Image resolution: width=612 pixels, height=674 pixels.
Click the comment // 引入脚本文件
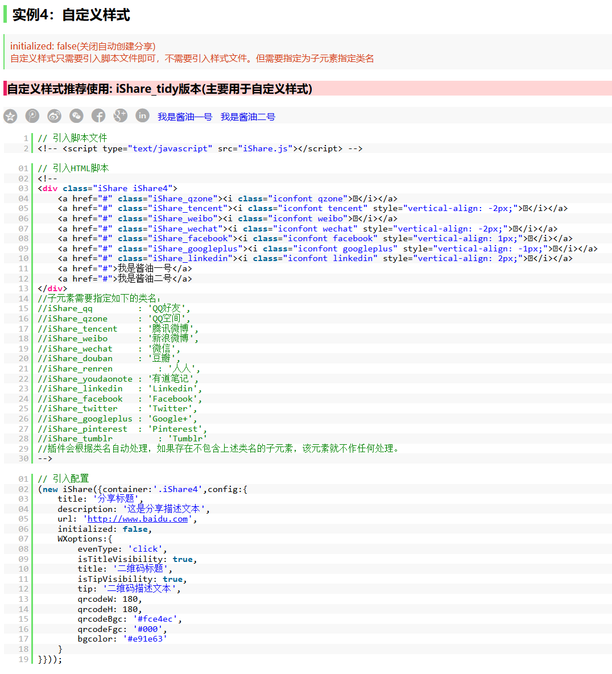click(x=72, y=138)
